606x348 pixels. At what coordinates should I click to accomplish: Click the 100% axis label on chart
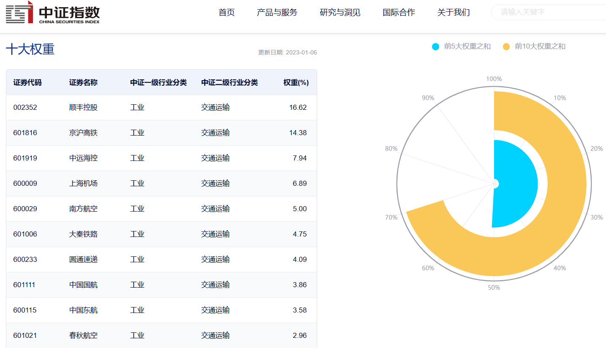[494, 79]
